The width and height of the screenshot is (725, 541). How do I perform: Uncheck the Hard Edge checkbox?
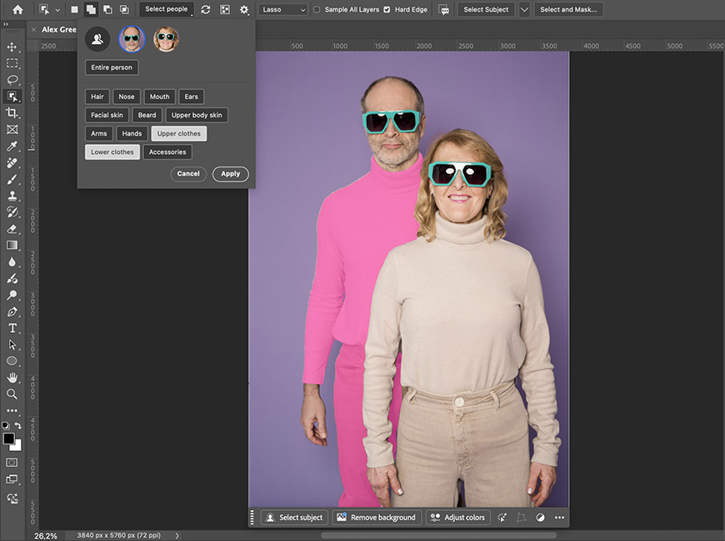point(387,9)
